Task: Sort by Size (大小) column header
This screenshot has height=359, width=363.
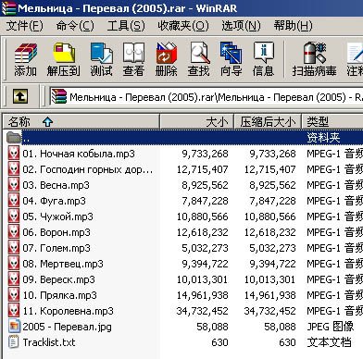Action: tap(197, 122)
